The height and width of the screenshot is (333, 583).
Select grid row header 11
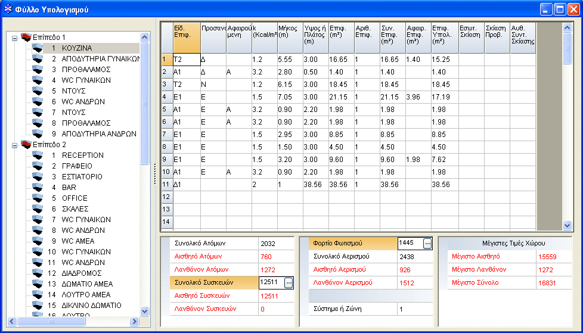(168, 184)
